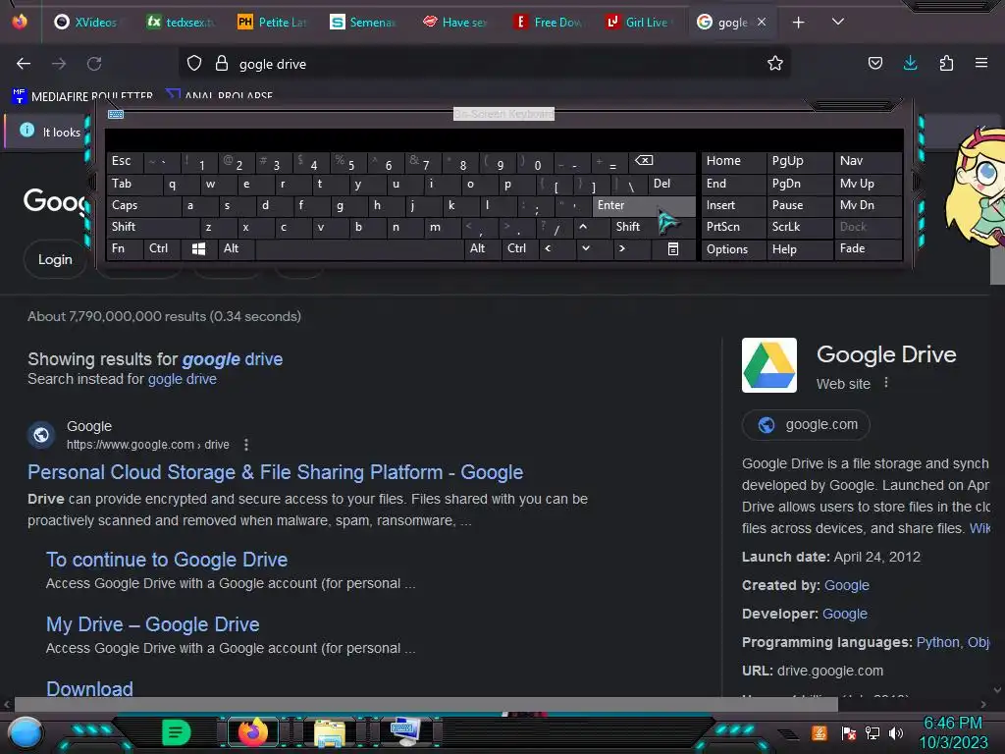Open My Drive – Google Drive link
This screenshot has height=754, width=1005.
click(x=152, y=624)
